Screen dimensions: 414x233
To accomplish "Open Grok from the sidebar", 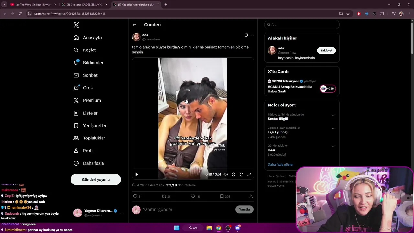I will [83, 88].
